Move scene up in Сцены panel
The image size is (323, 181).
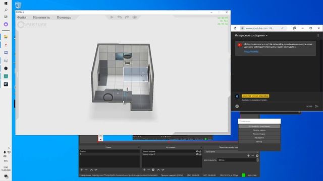pyautogui.click(x=91, y=170)
